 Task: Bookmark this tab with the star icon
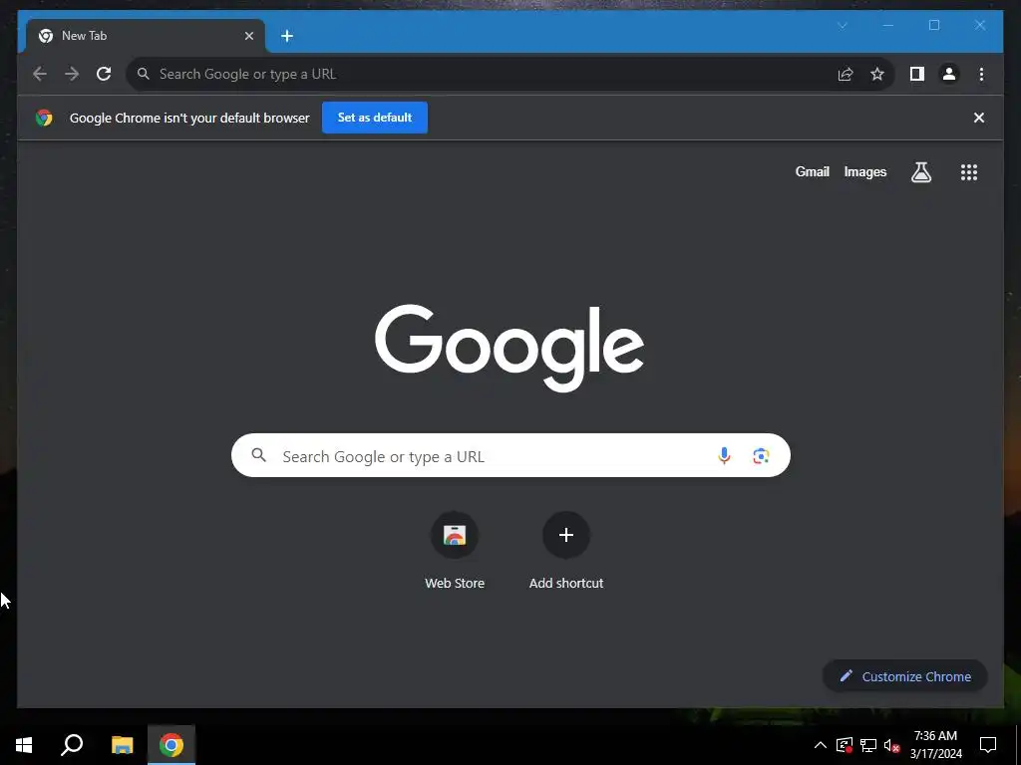(x=877, y=74)
